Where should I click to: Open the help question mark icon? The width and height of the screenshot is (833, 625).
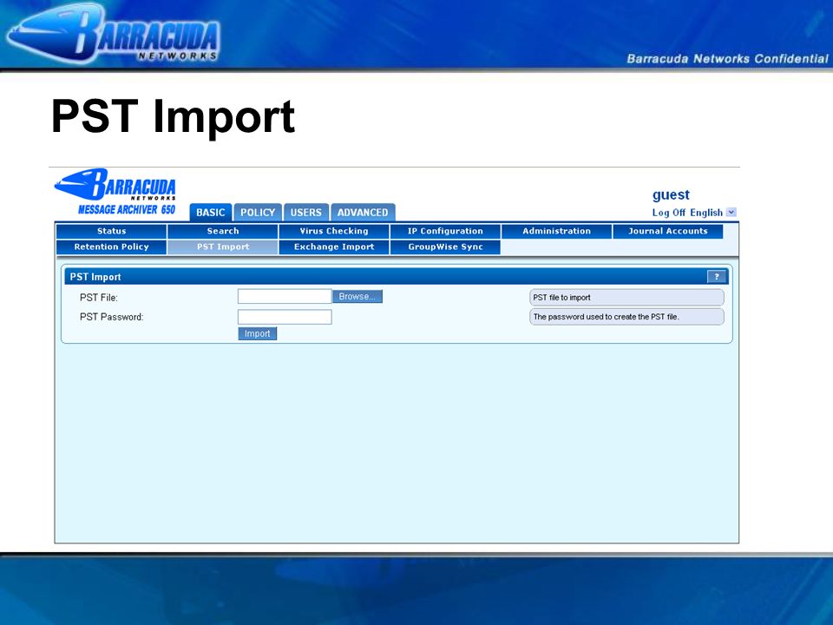coord(716,276)
